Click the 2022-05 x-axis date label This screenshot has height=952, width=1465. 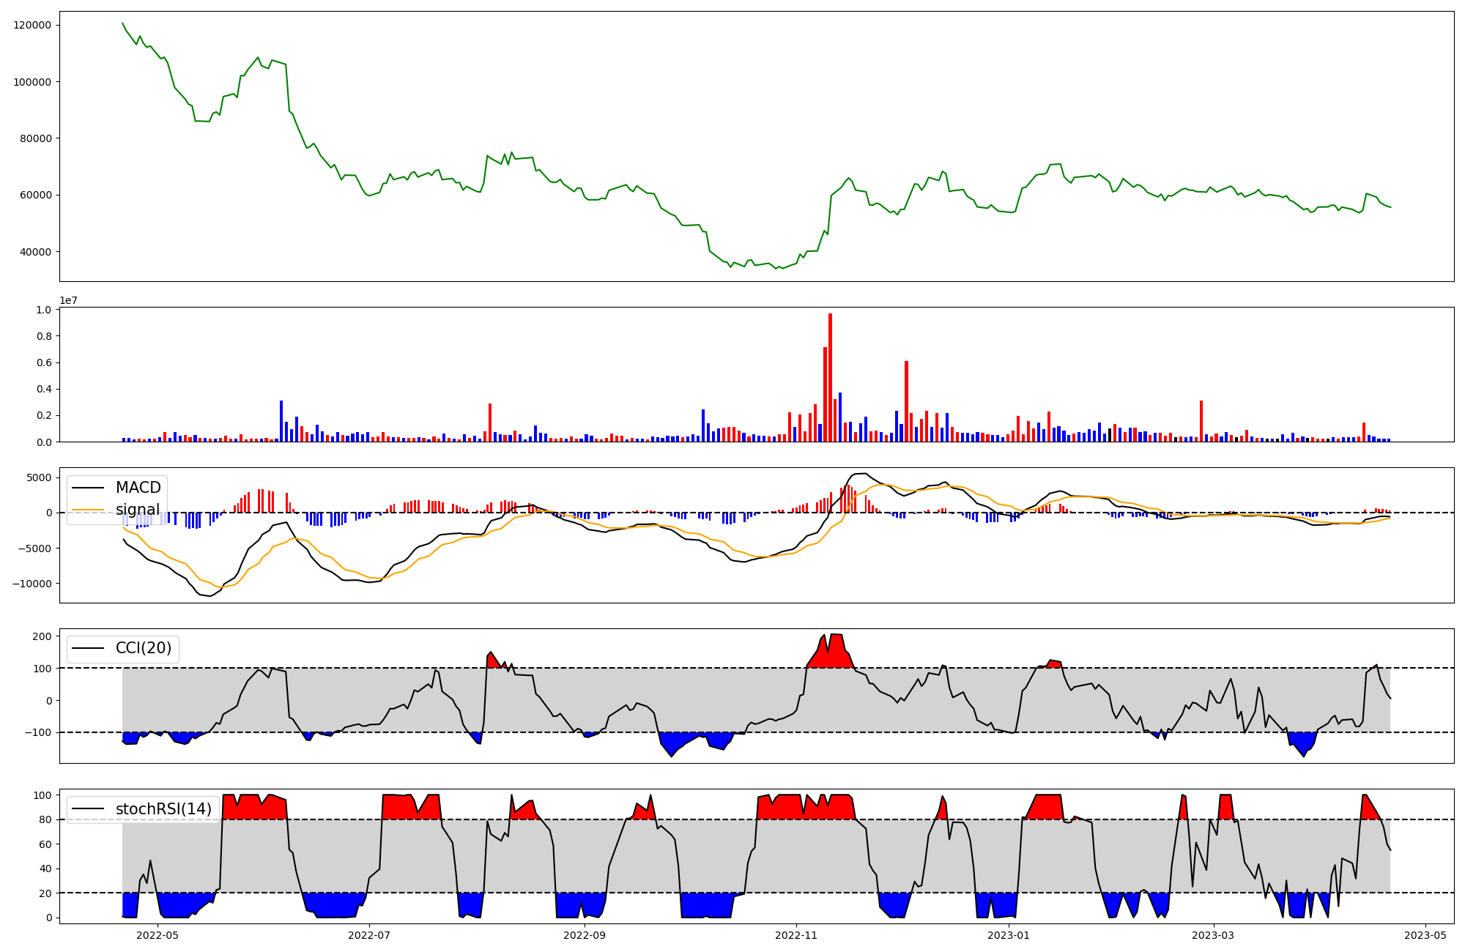157,935
